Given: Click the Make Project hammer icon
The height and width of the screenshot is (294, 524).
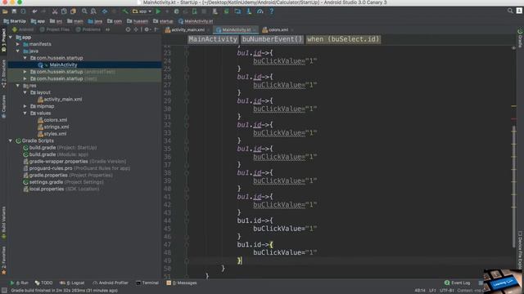Looking at the screenshot, I should point(125,11).
